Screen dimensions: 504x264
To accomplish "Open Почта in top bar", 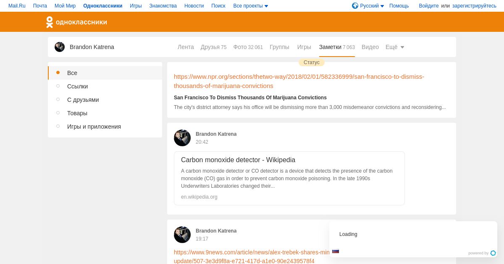I will (40, 6).
